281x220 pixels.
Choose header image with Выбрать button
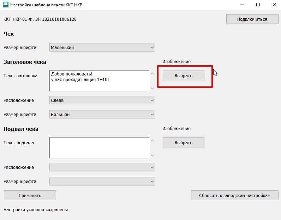(183, 75)
